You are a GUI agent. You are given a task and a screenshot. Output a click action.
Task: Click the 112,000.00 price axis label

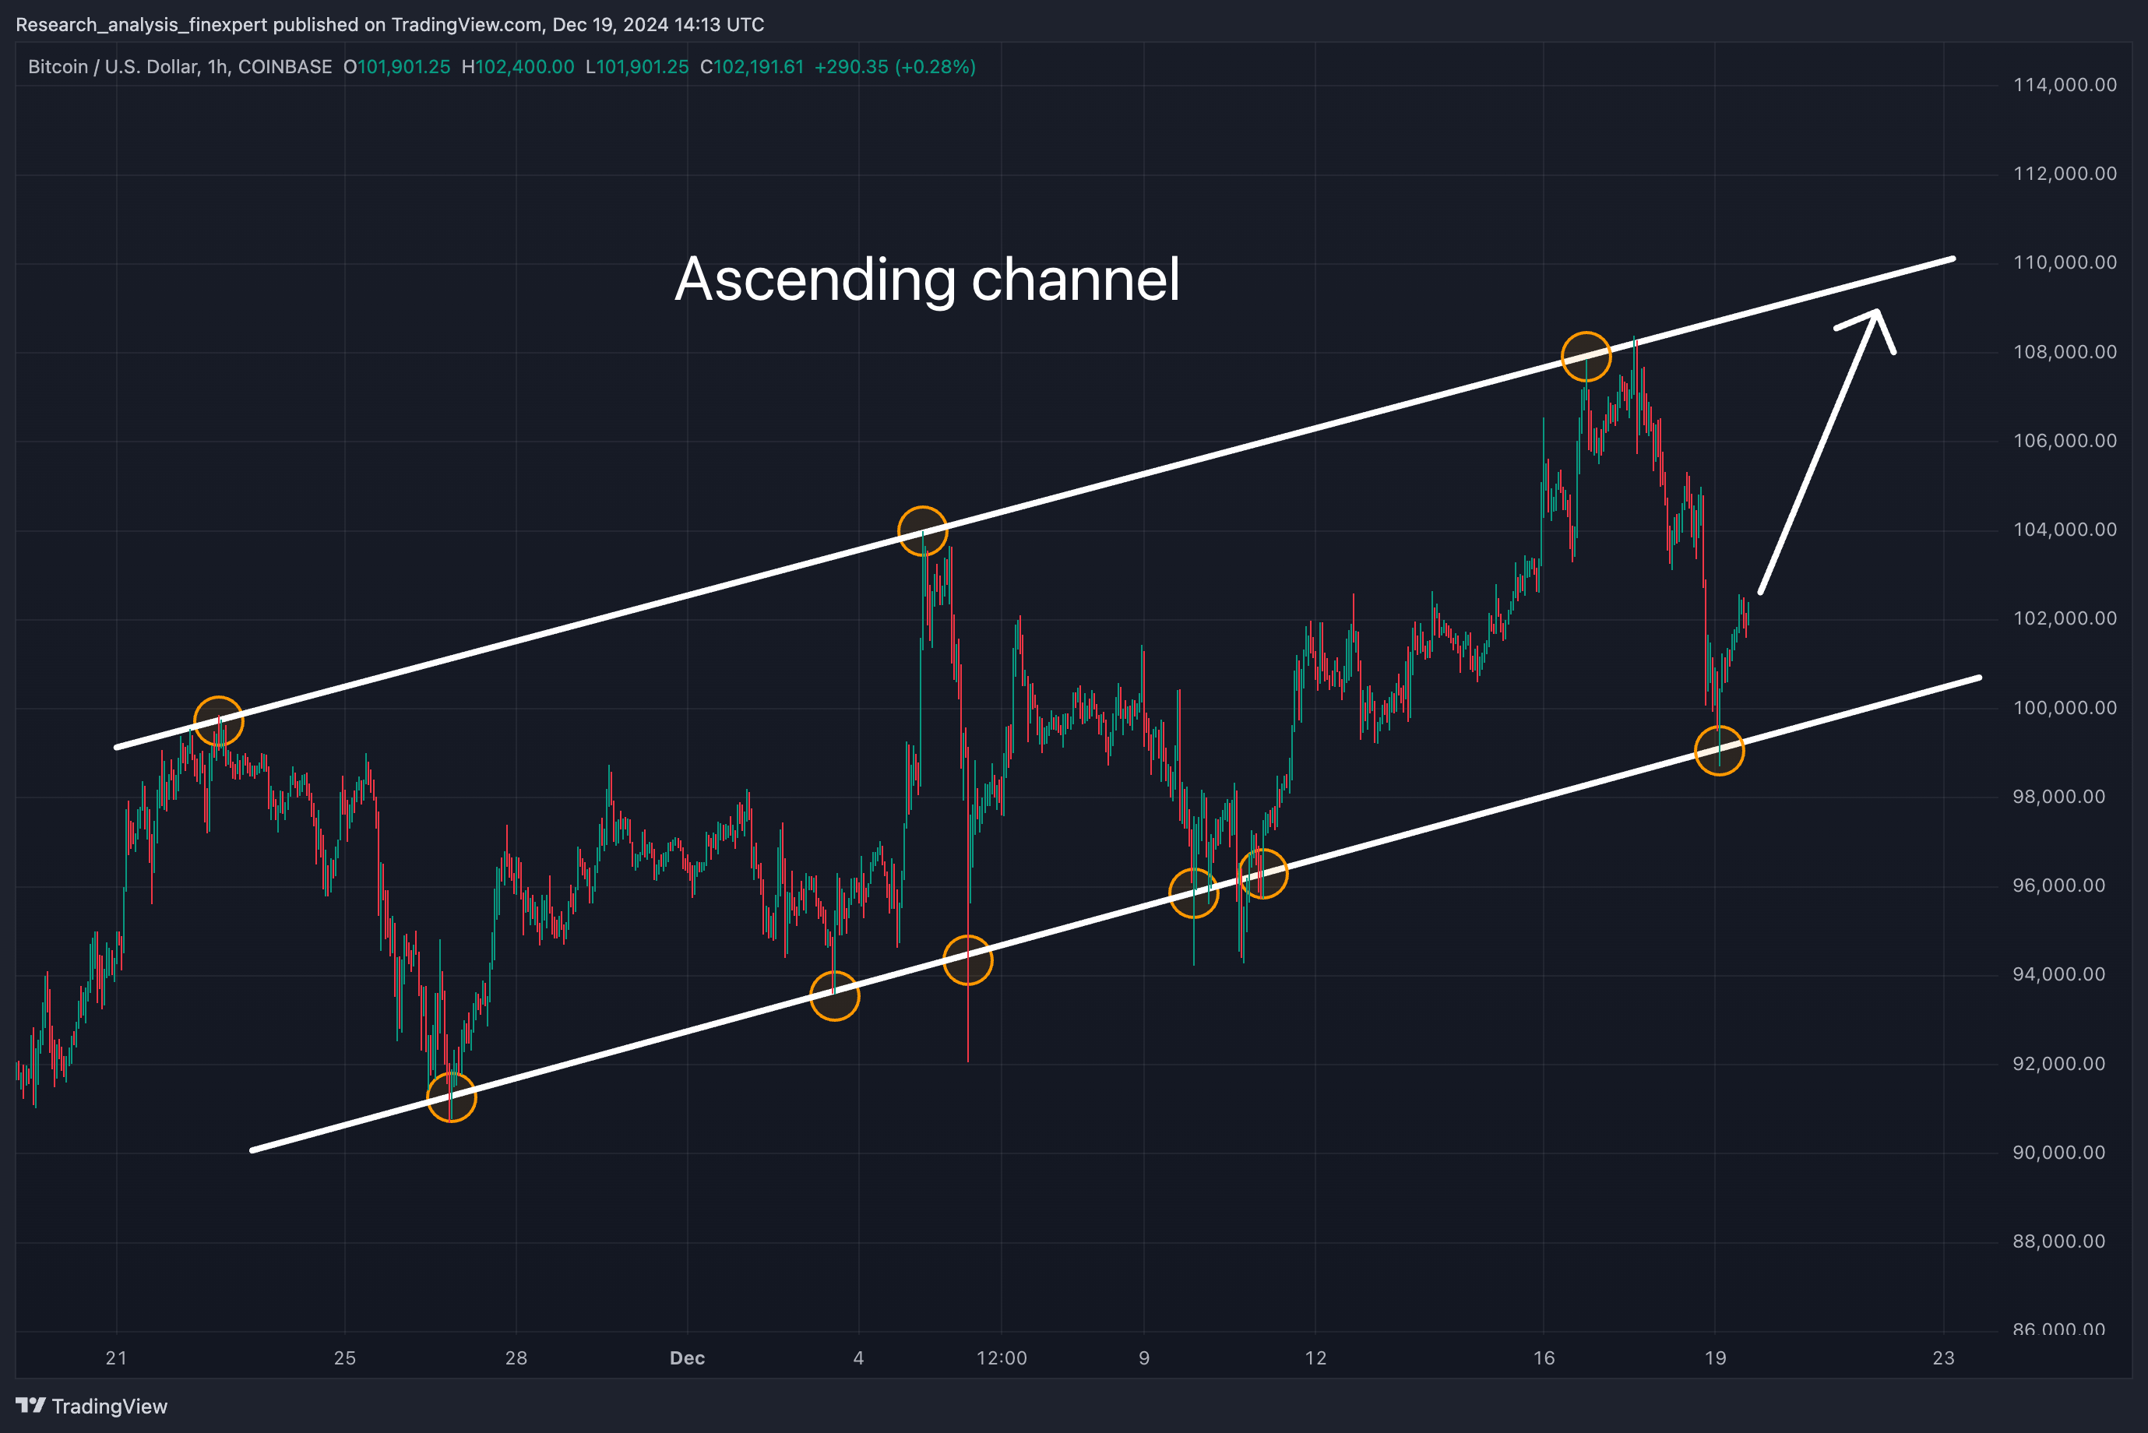click(2065, 174)
